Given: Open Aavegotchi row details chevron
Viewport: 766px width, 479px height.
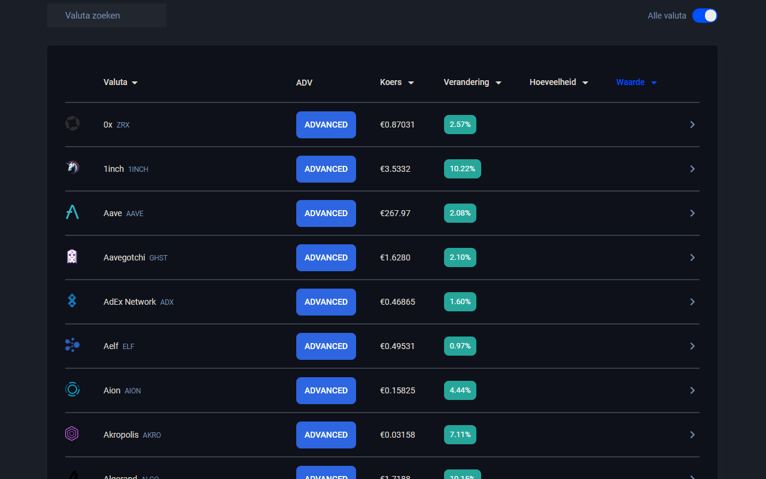Looking at the screenshot, I should click(692, 257).
